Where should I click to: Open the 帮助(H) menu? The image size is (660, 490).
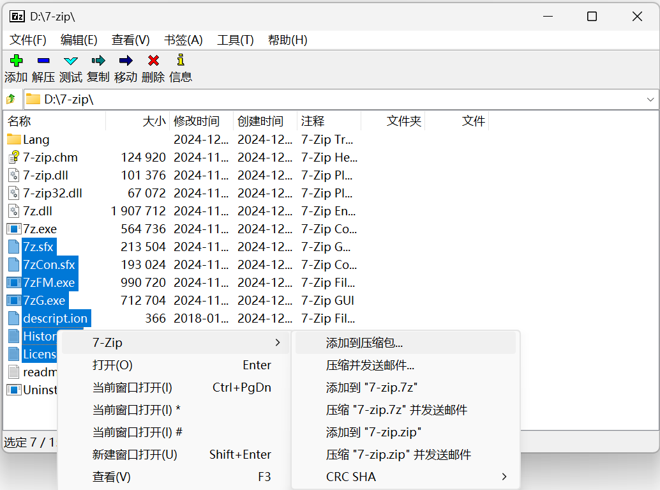(x=287, y=40)
